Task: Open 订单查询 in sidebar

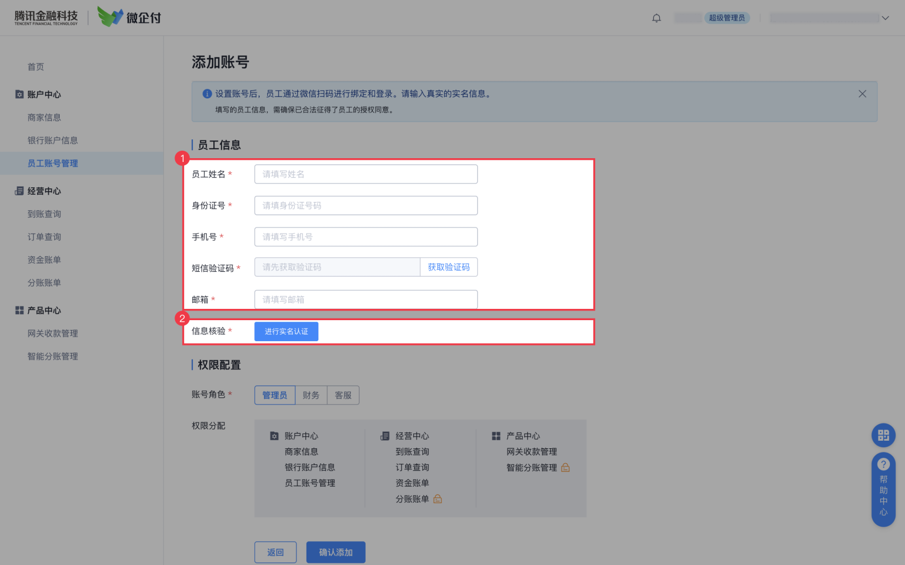Action: tap(44, 237)
